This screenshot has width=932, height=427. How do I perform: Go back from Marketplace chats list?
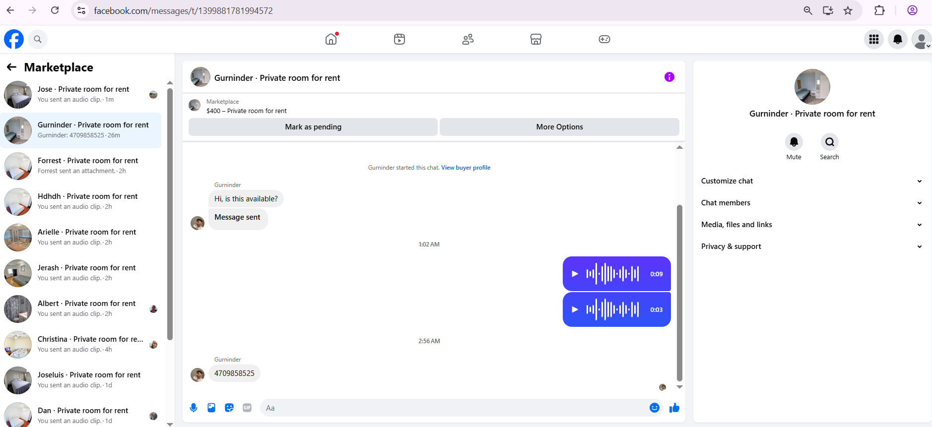click(12, 67)
